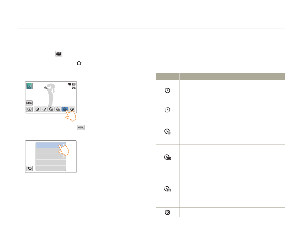Click the Full HD resolution icon on LCD
This screenshot has width=303, height=232.
coord(74,88)
